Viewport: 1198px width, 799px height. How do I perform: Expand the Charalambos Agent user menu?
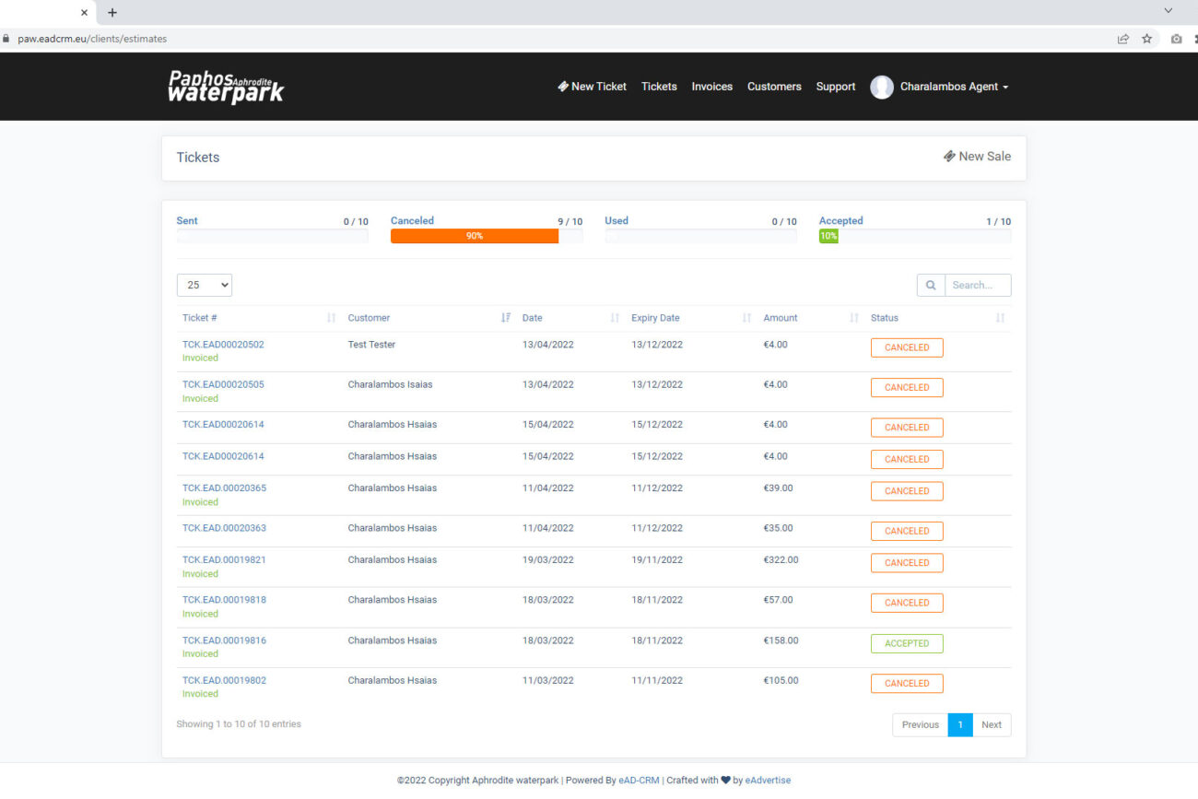click(954, 87)
